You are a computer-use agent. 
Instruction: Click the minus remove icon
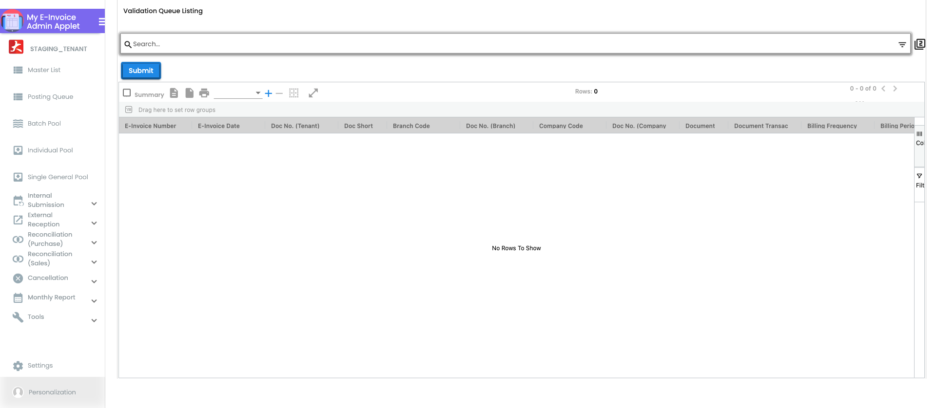[x=279, y=93]
